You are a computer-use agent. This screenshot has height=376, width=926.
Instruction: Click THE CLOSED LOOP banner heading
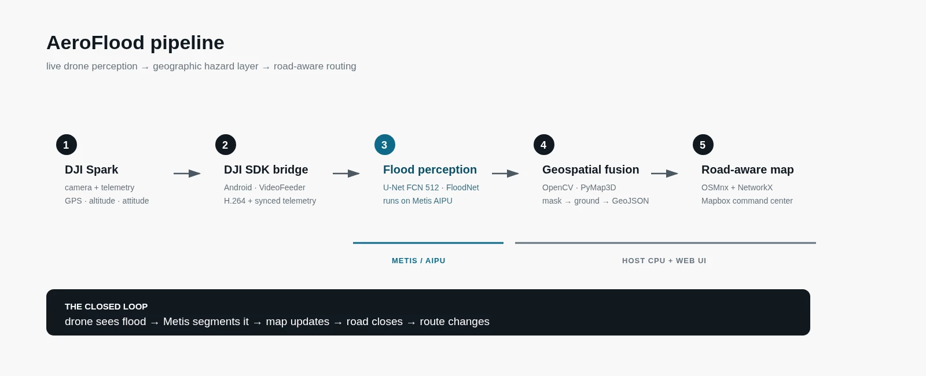(106, 307)
